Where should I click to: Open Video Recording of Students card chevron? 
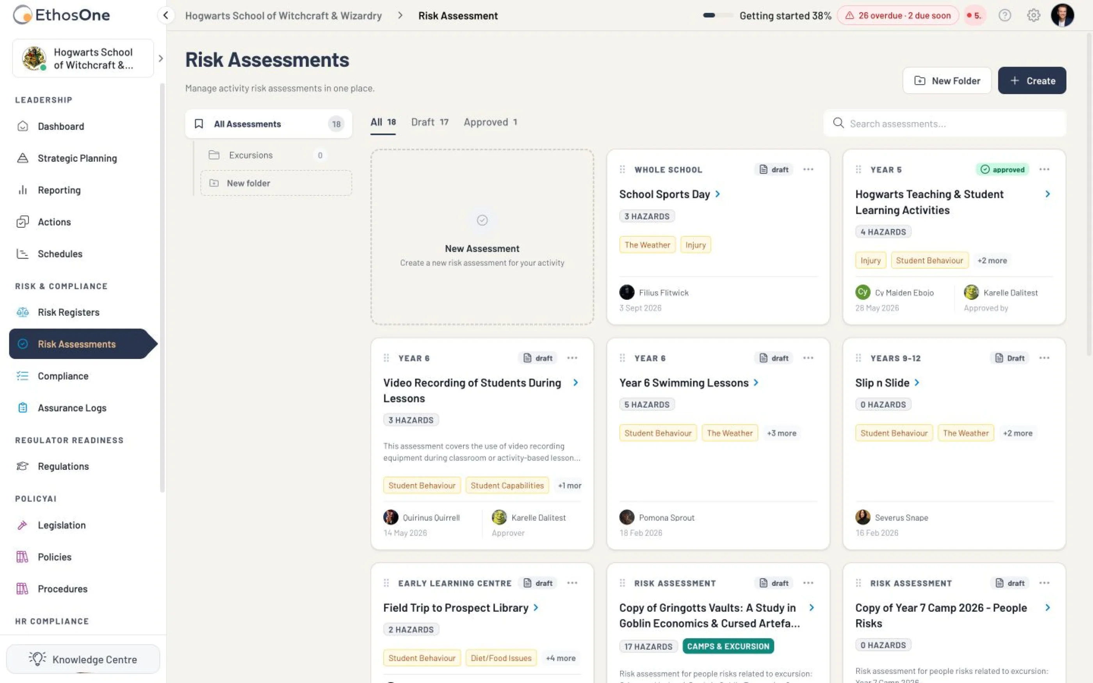(x=575, y=382)
